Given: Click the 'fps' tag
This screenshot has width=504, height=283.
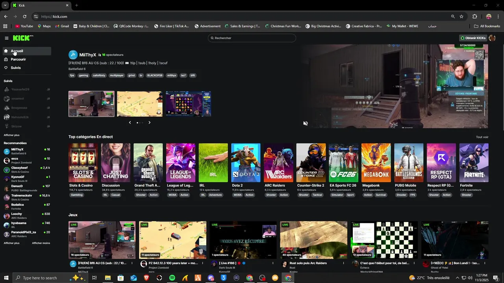Looking at the screenshot, I should tap(72, 75).
